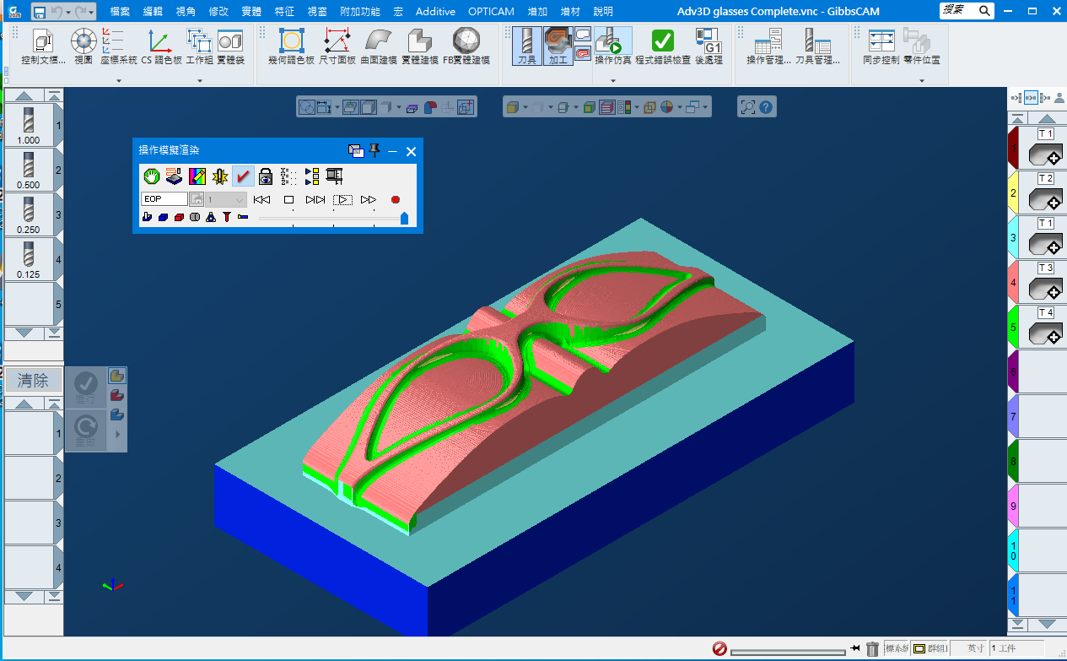Expand the 操作仿真 dropdown arrow
Viewport: 1067px width, 661px height.
tap(613, 81)
